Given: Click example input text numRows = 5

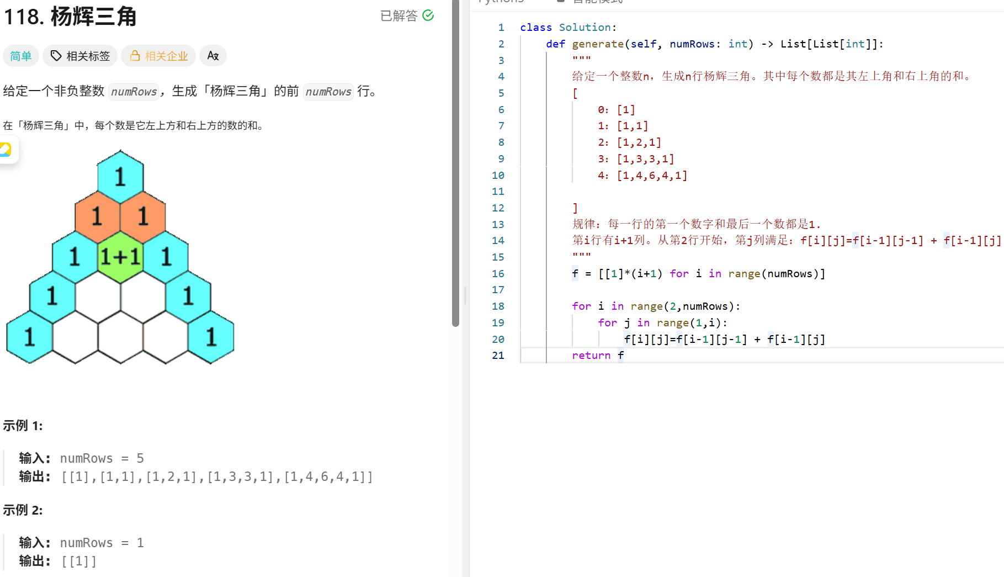Looking at the screenshot, I should [102, 458].
